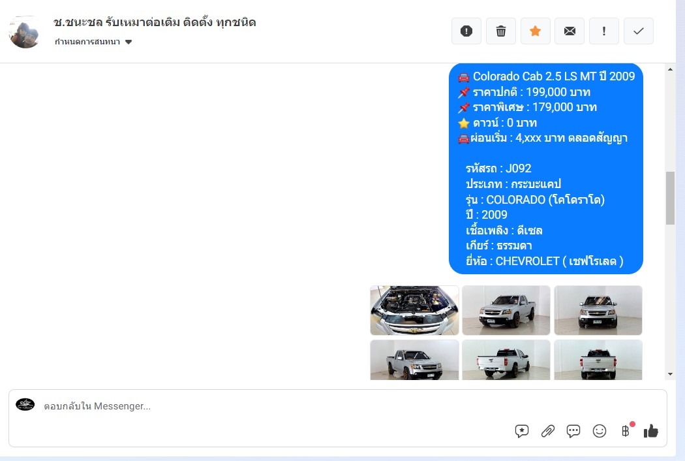Mark the conversation done with the checkmark
The width and height of the screenshot is (685, 461).
pos(638,31)
